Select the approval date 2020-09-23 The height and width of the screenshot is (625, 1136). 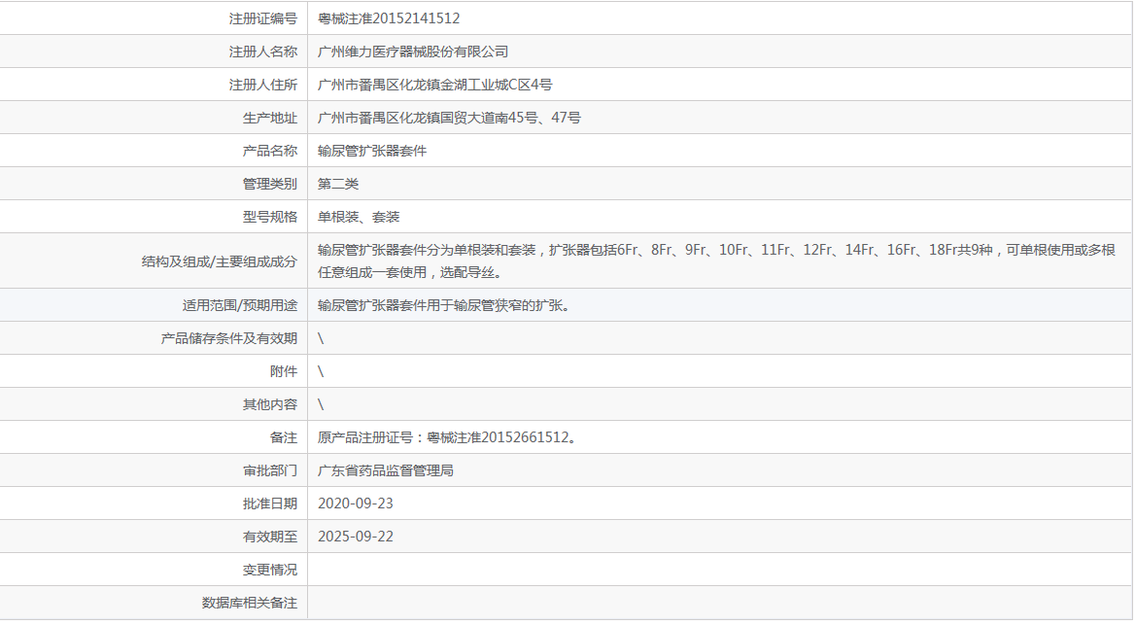[356, 503]
